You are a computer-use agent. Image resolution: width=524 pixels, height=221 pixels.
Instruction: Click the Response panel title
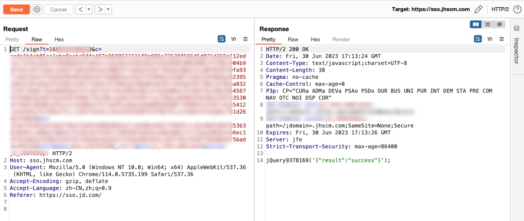(x=274, y=29)
